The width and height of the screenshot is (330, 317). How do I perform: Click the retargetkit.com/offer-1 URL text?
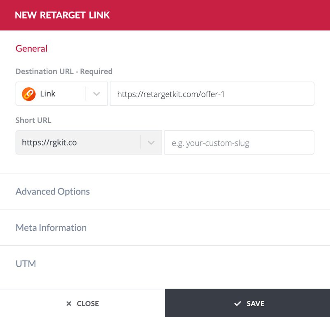pyautogui.click(x=171, y=94)
